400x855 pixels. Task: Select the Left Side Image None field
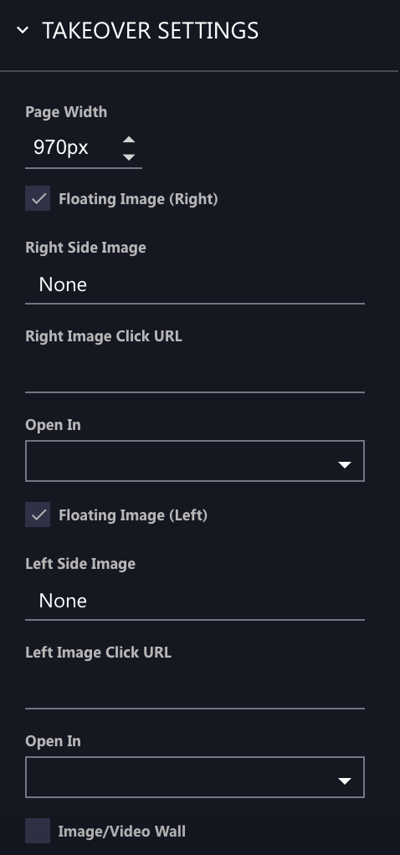click(x=195, y=601)
